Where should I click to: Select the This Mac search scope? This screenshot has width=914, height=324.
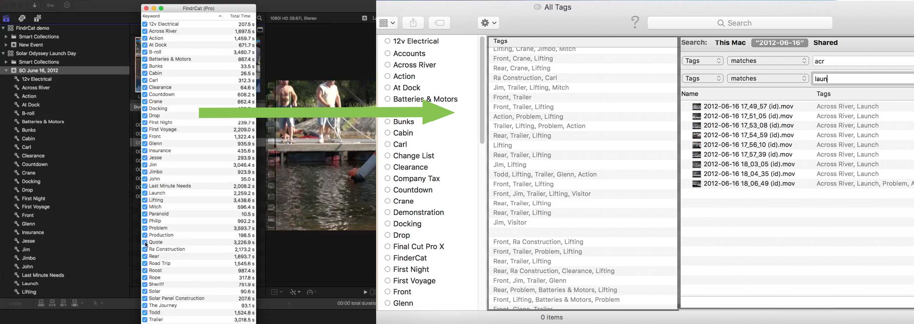tap(730, 42)
